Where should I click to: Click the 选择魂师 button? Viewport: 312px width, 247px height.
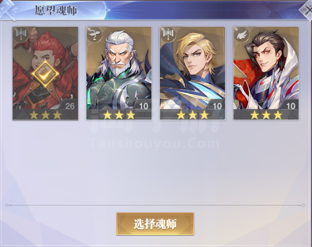(x=155, y=224)
